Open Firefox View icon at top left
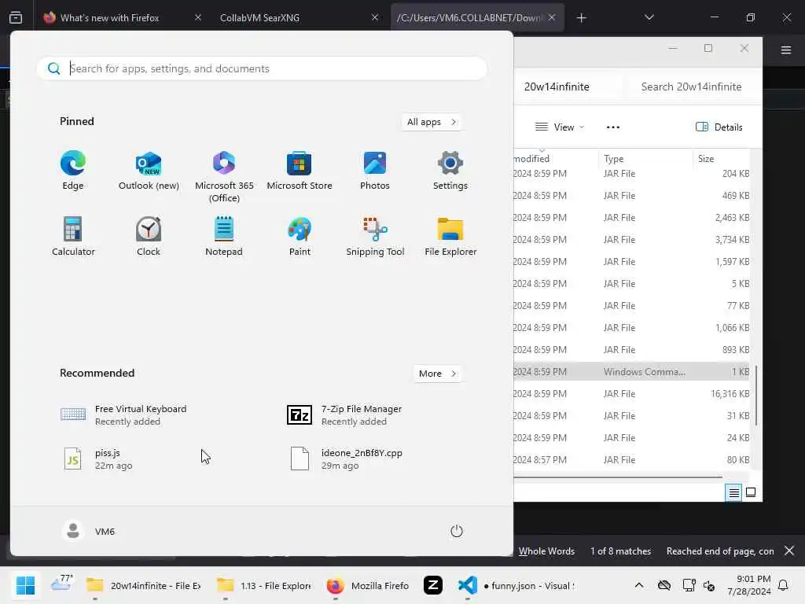Viewport: 805px width, 604px height. pyautogui.click(x=16, y=17)
